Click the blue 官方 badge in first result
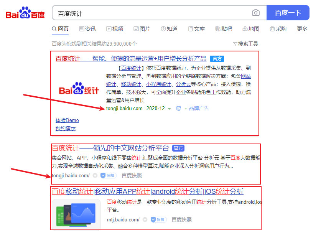326x231 pixels. pos(217,59)
